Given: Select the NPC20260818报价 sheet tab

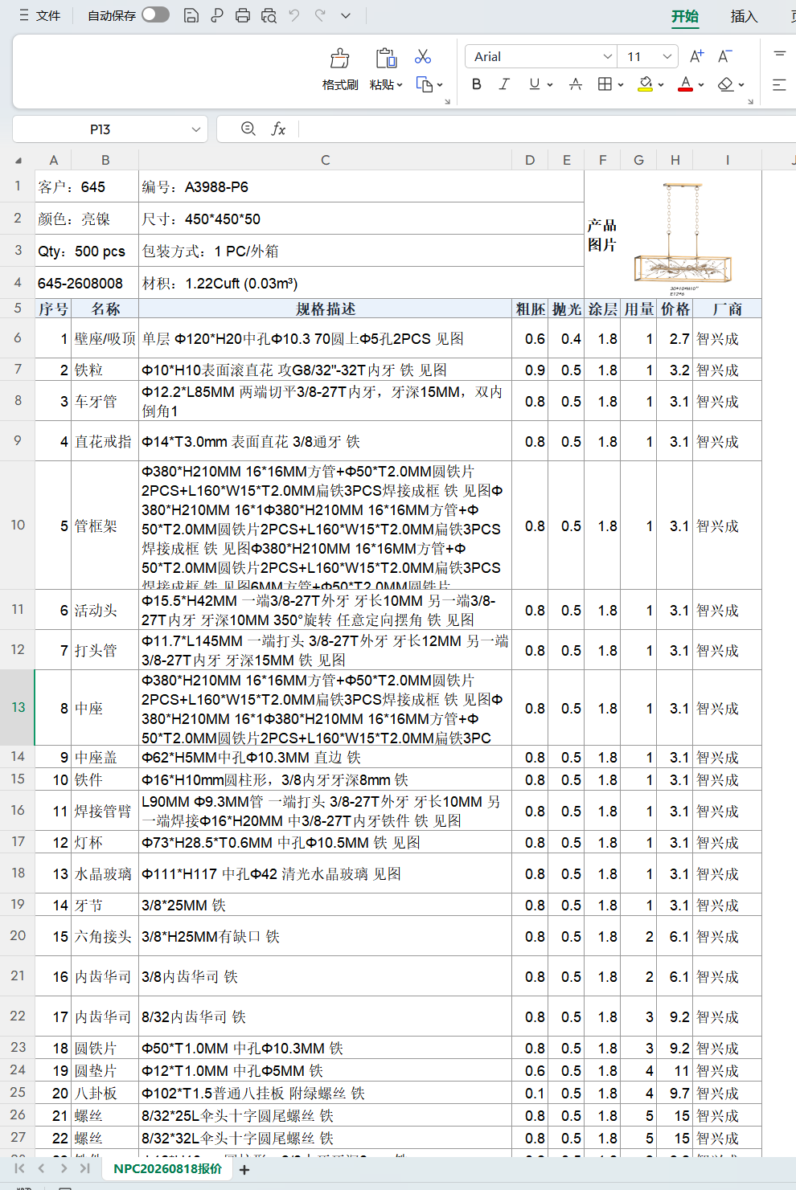Looking at the screenshot, I should coord(167,1169).
